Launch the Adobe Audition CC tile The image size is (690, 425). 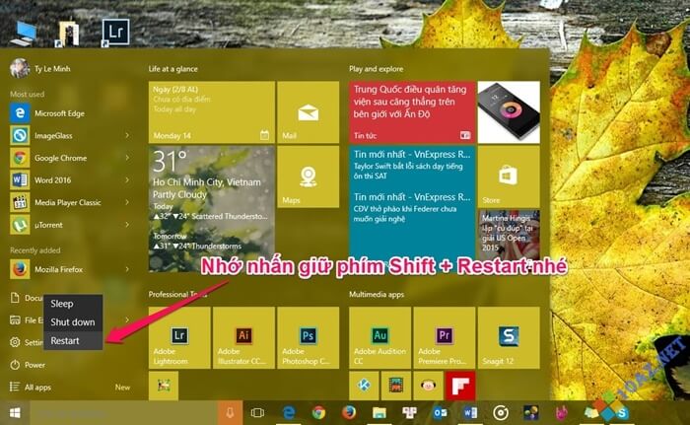click(379, 337)
